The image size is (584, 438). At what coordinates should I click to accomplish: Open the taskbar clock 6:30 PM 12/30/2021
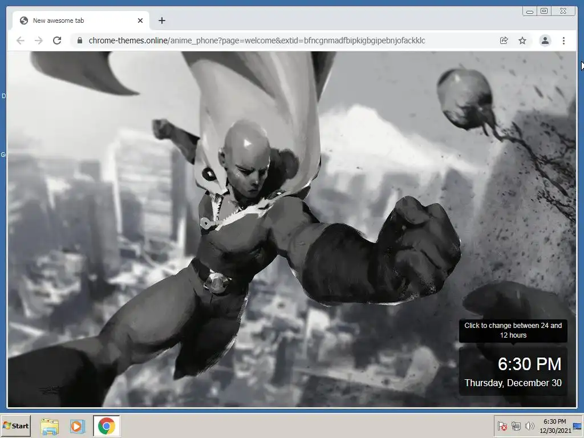(555, 426)
